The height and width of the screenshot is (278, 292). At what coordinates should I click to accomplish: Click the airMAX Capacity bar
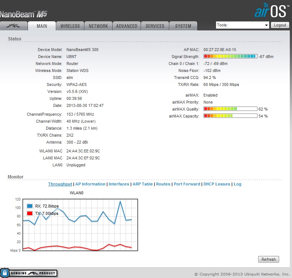(x=230, y=116)
